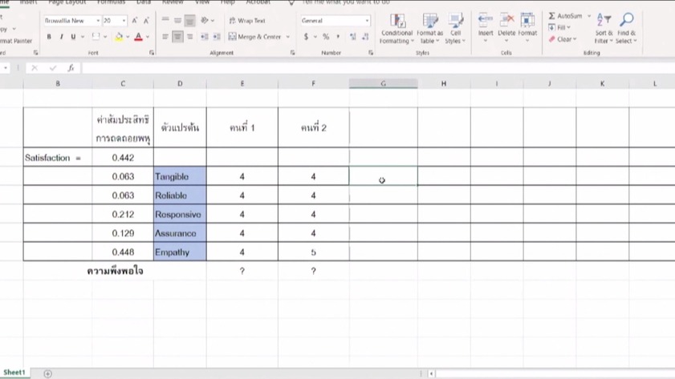Decrease indent icon
The image size is (675, 379).
click(205, 37)
